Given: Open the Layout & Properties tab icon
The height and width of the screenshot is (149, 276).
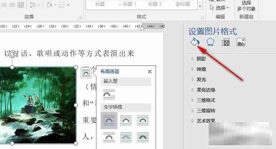Looking at the screenshot, I should tap(226, 42).
